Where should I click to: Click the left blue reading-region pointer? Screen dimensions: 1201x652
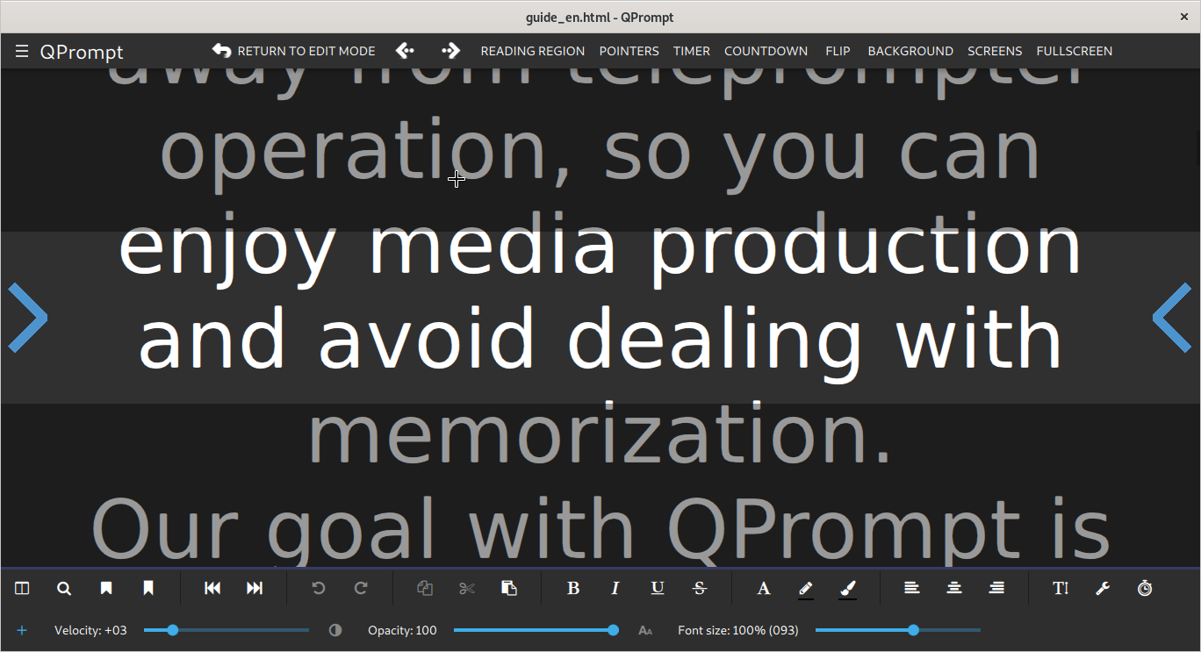pos(27,318)
